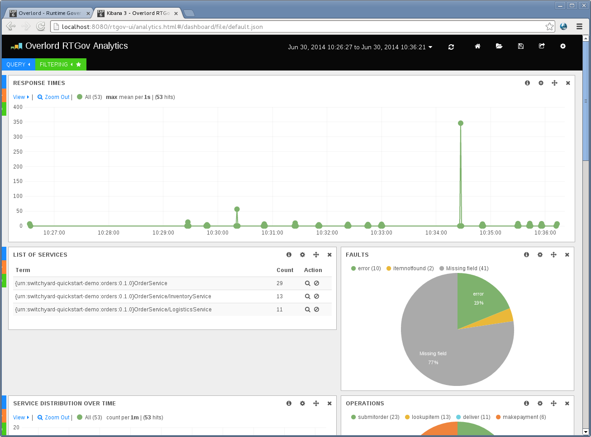Toggle submitorder (23) in the Operations legend

pos(375,417)
